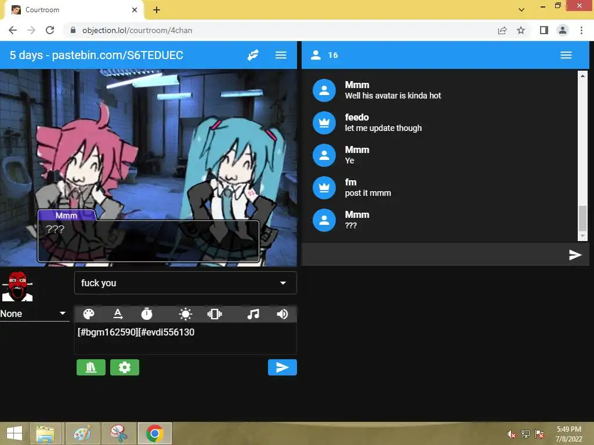Click the gavel judge icon in the header

(253, 55)
